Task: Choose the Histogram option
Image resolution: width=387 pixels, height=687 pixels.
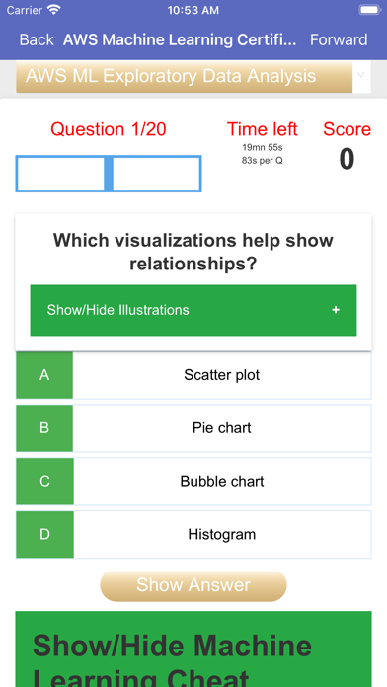Action: click(222, 534)
